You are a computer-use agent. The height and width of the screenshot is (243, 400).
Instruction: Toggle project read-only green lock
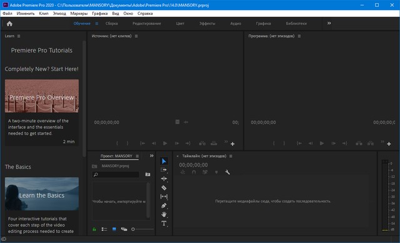pyautogui.click(x=94, y=229)
